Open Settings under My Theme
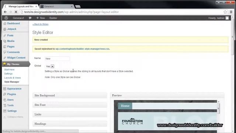The image size is (236, 133). pyautogui.click(x=8, y=74)
